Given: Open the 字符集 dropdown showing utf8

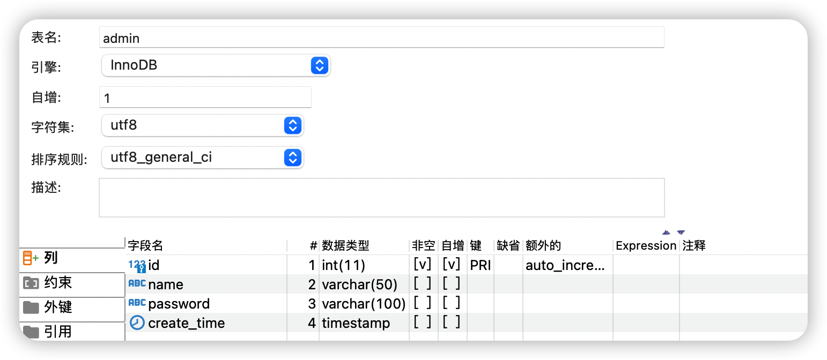Looking at the screenshot, I should click(293, 125).
